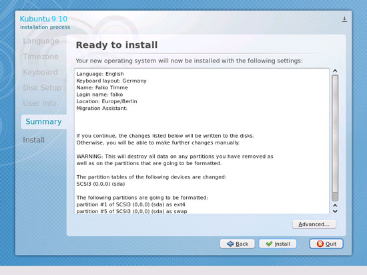Select the Install step in sidebar
Screen dimensions: 367x275
(x=34, y=140)
